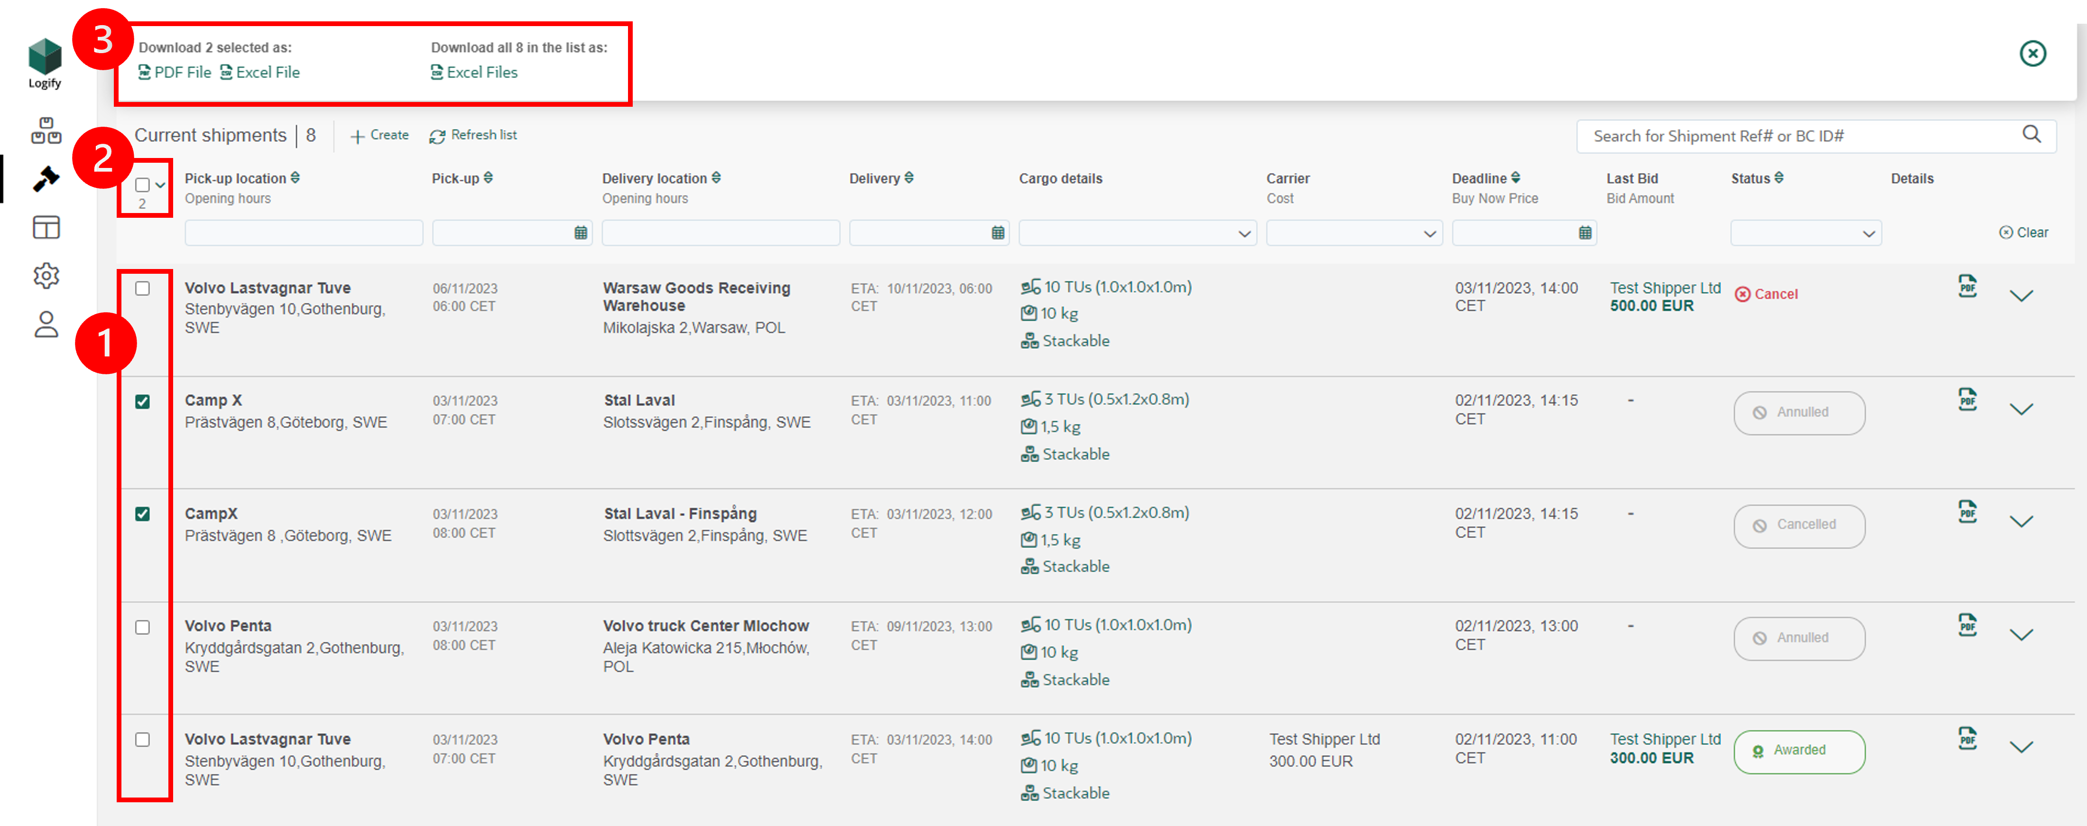Click the 500.00 EUR bid amount
Screen dimensions: 2087x826
pyautogui.click(x=1651, y=306)
